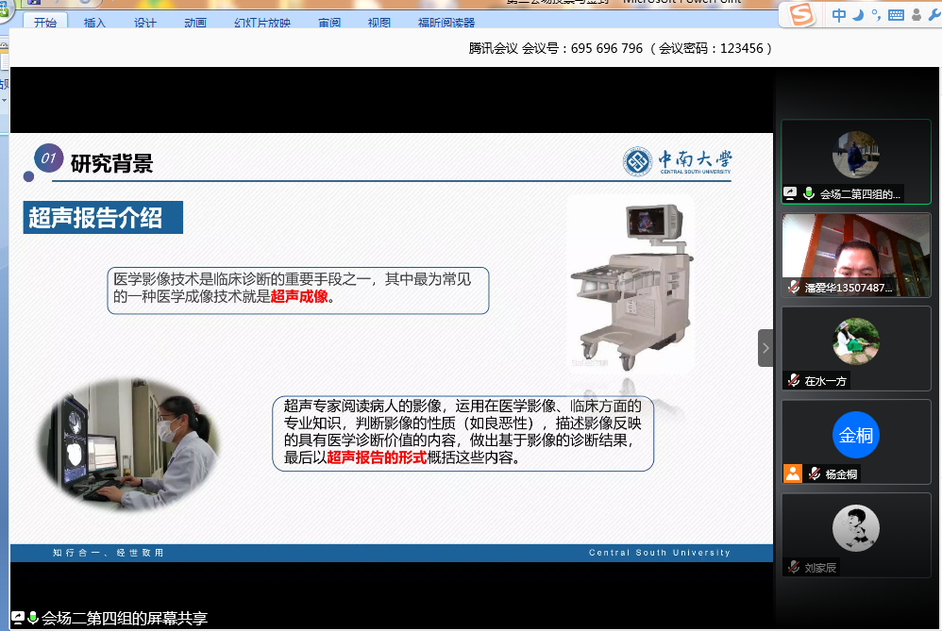Viewport: 942px width, 631px height.
Task: Click the muted microphone icon for 潘爱华
Action: tap(795, 288)
